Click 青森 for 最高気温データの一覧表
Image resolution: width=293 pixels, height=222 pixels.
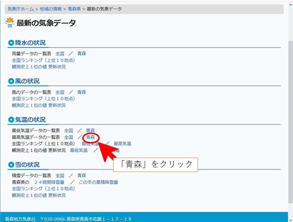point(90,137)
